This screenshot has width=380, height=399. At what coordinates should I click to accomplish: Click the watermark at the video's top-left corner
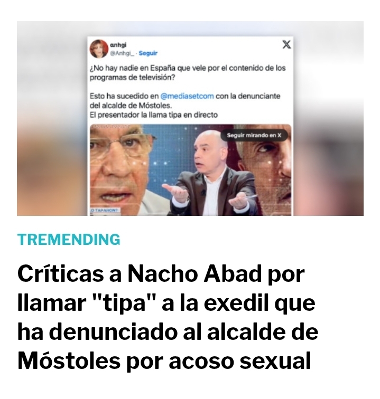pyautogui.click(x=110, y=126)
